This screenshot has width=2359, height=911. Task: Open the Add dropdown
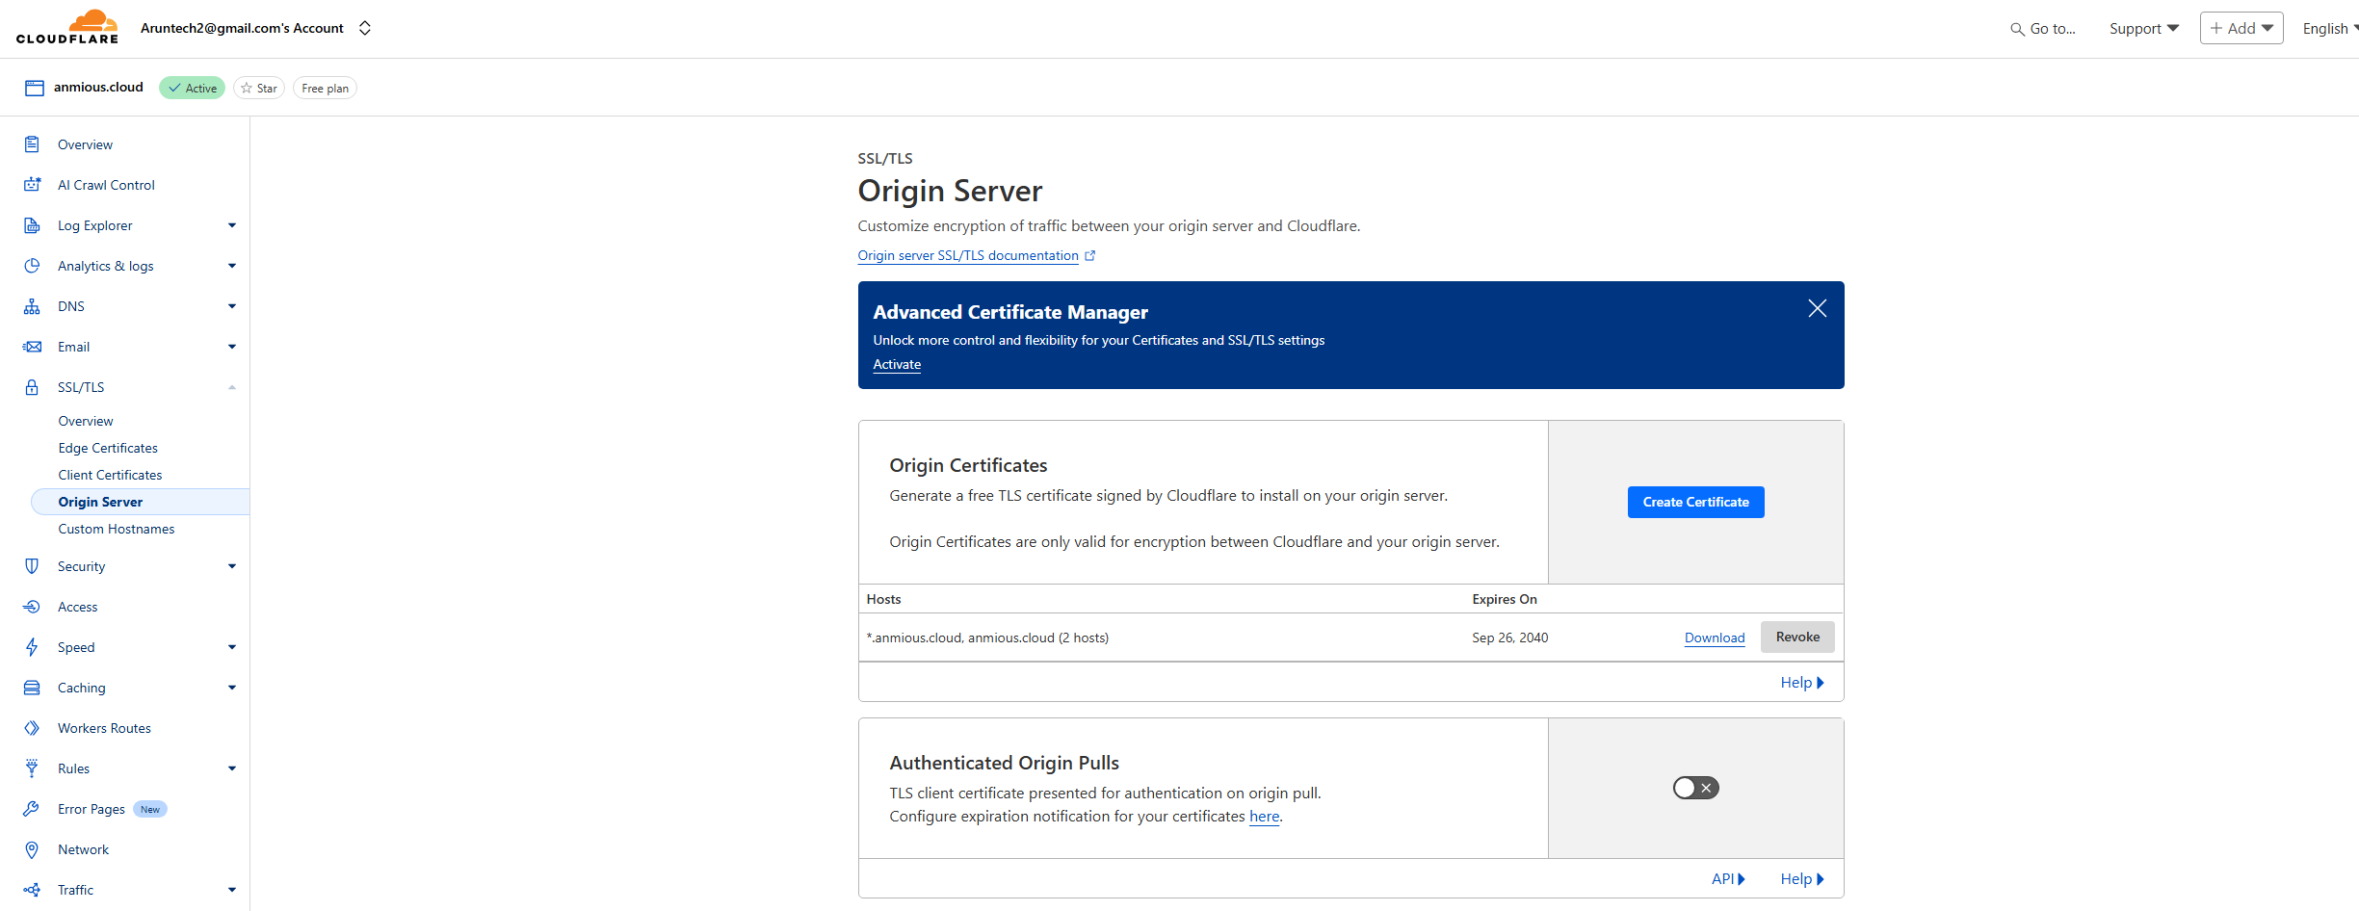click(x=2241, y=27)
